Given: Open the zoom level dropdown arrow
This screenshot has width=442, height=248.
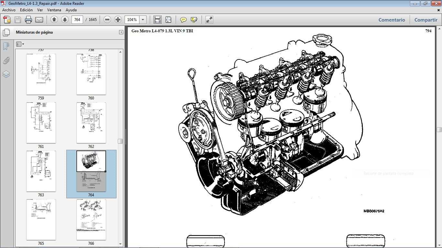Looking at the screenshot, I should click(143, 20).
